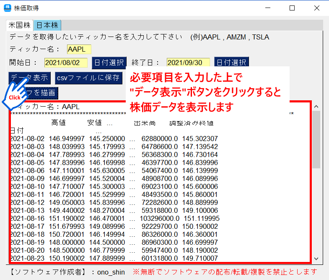Click the red redistribution prohibition notice
329x280 pixels.
coord(225,272)
